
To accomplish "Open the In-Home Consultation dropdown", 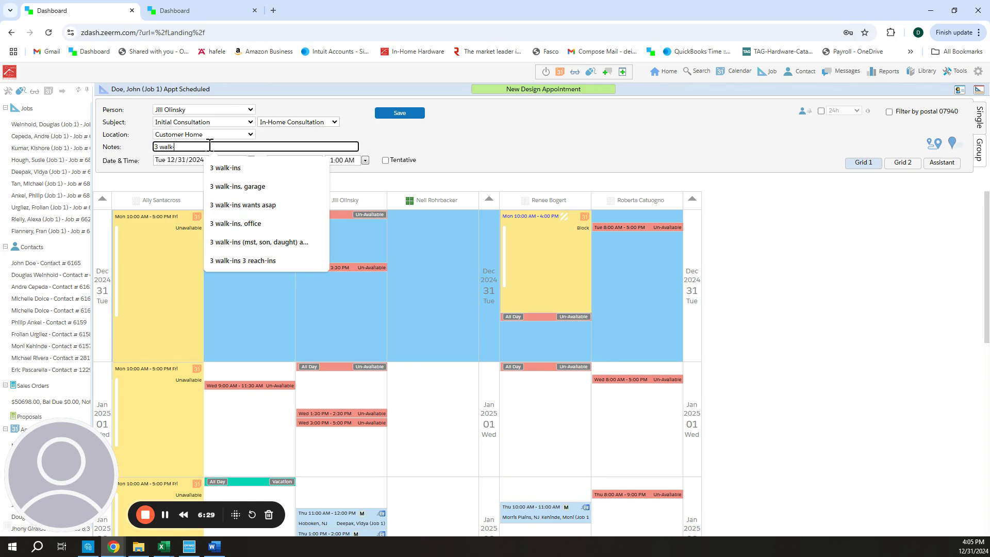I will pos(298,122).
